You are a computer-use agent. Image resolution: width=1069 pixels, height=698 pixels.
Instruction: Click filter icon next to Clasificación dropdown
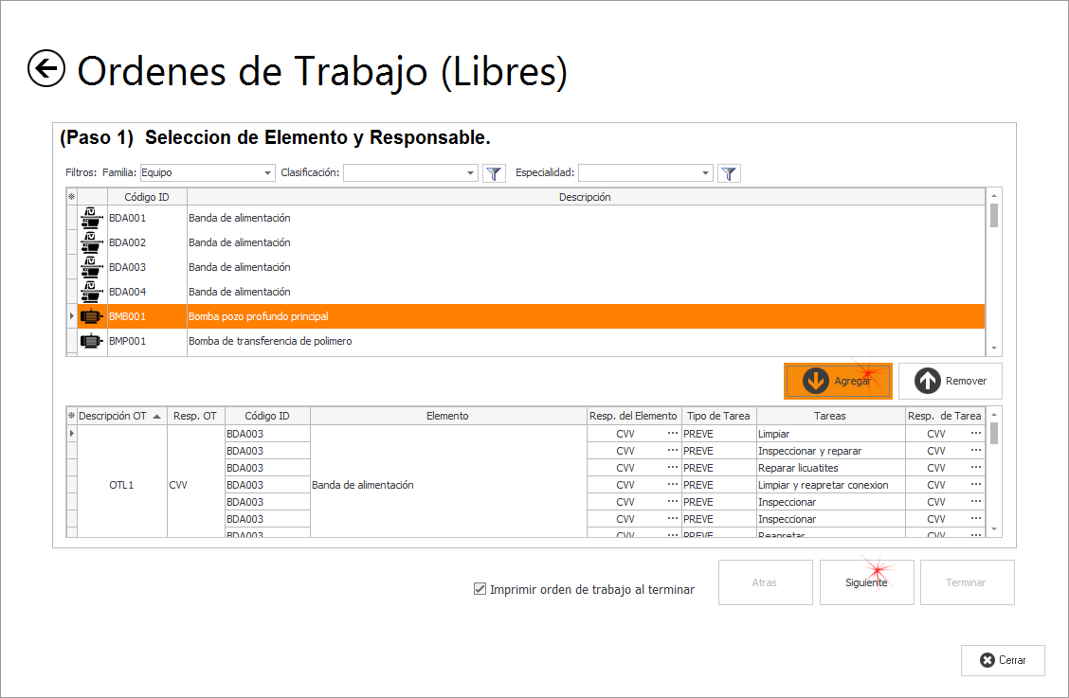pos(494,173)
